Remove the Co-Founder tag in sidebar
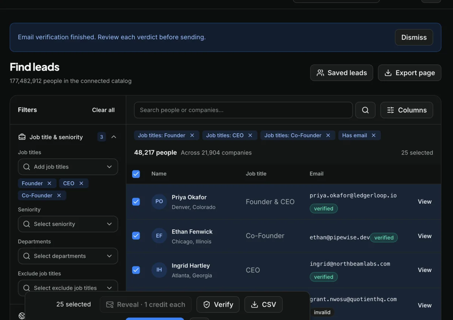 coord(59,195)
